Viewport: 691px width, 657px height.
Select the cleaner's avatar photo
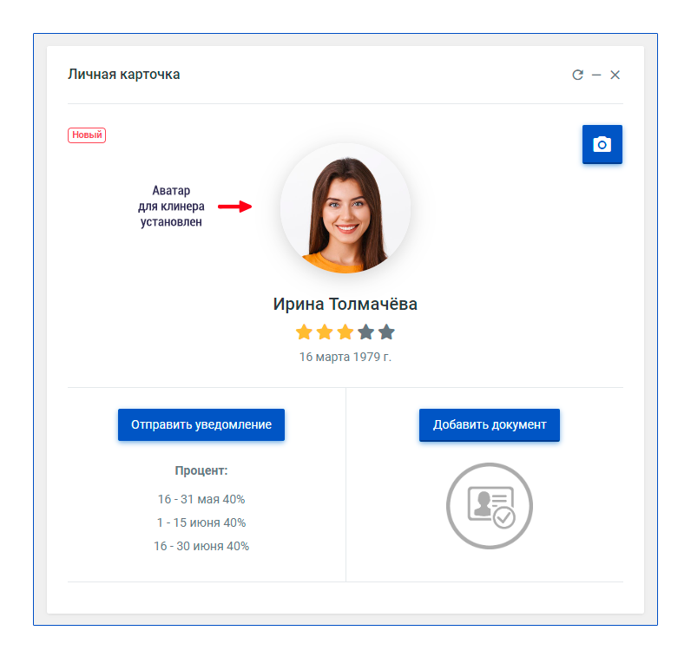[345, 208]
